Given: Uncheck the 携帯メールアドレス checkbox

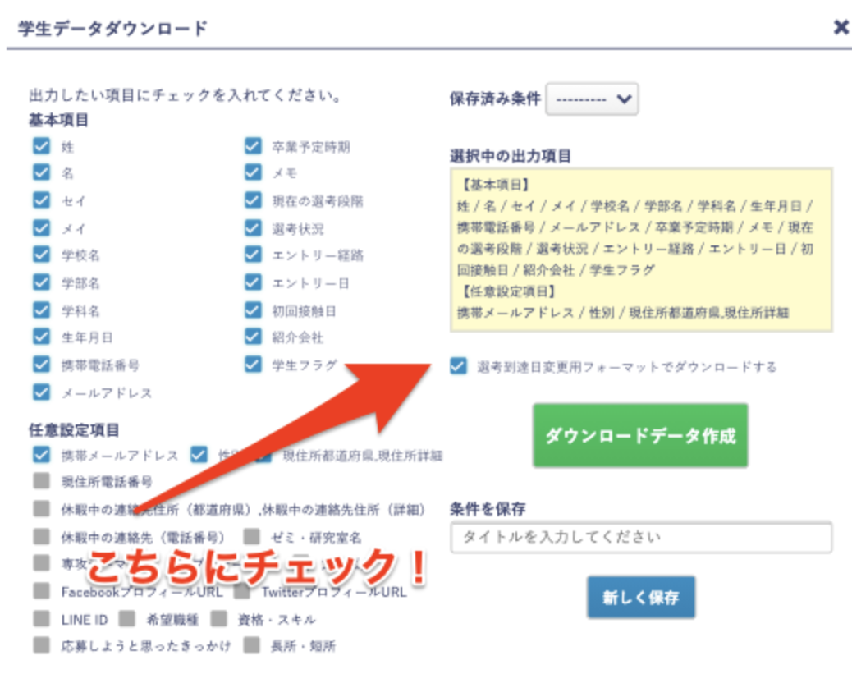Looking at the screenshot, I should pos(41,455).
